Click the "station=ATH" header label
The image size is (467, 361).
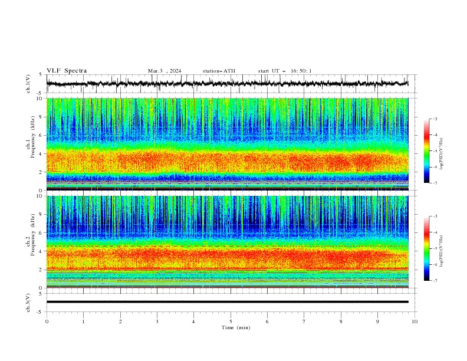point(219,71)
